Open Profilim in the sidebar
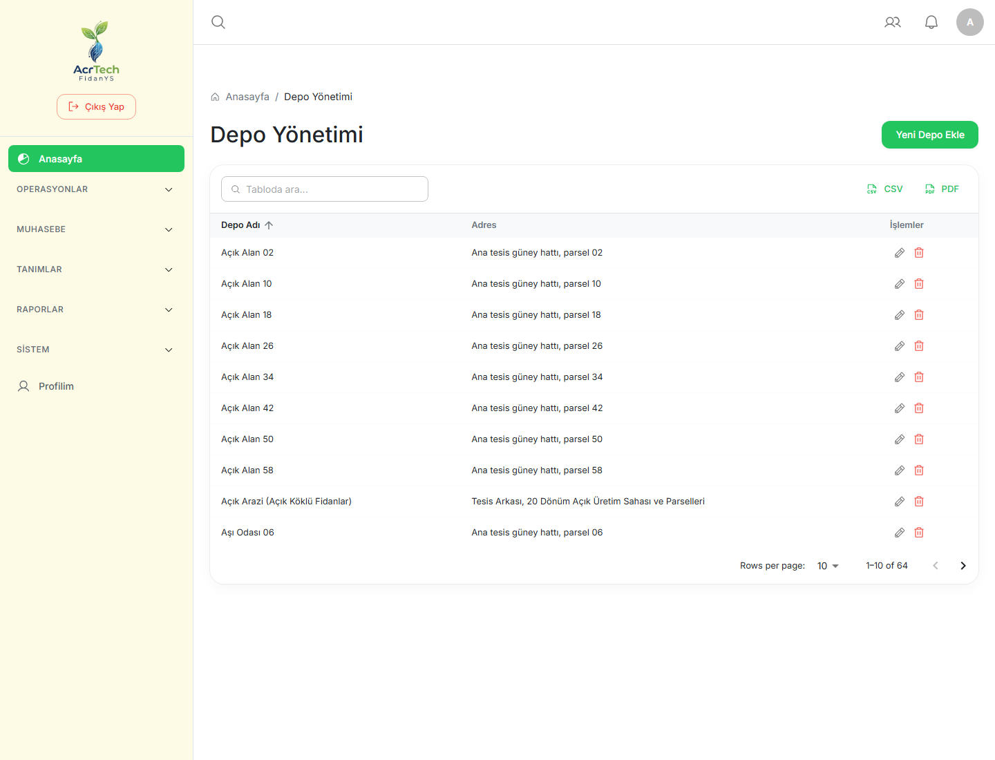 (x=96, y=386)
